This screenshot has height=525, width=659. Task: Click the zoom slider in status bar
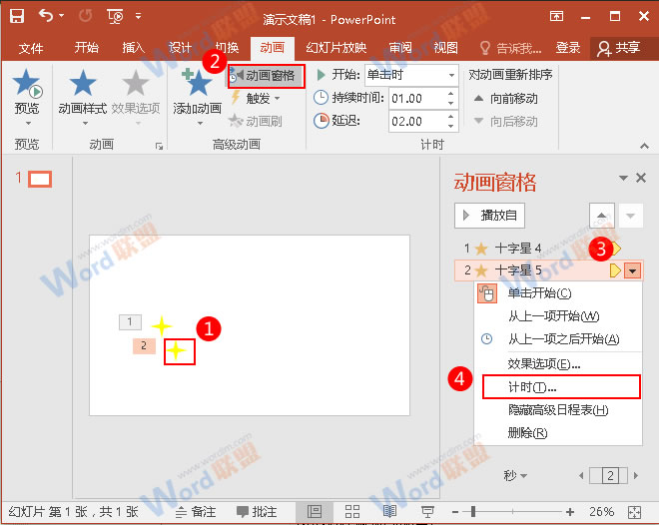(539, 511)
